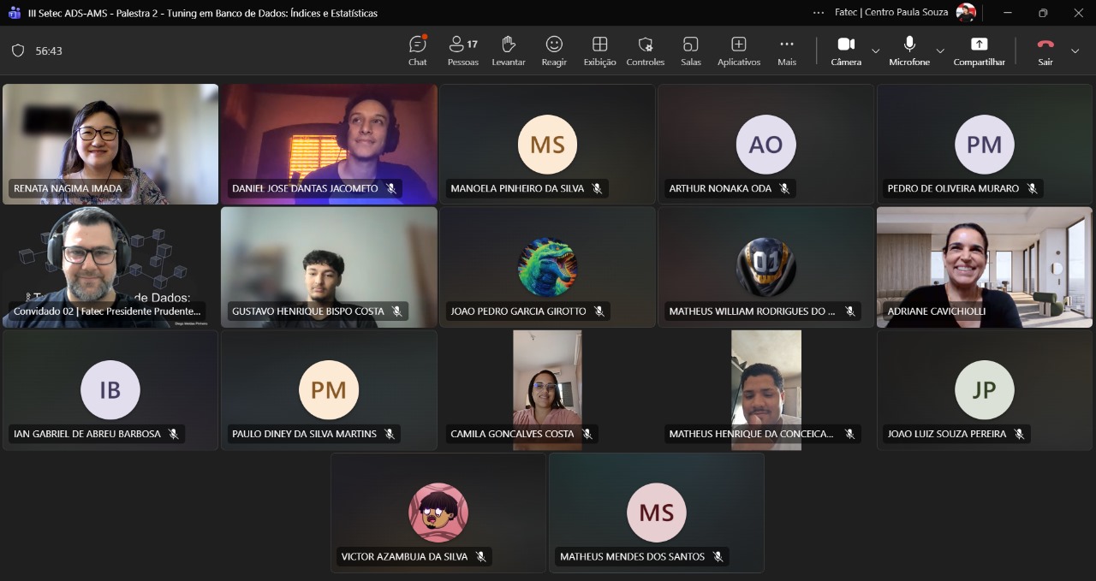Viewport: 1096px width, 581px height.
Task: Open the Reagir reactions menu
Action: (554, 50)
